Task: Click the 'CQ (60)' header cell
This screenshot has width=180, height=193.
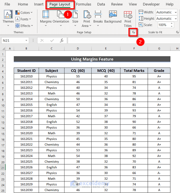Action: point(78,71)
